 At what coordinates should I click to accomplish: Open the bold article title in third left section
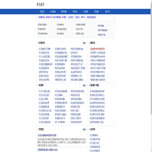tap(47, 136)
